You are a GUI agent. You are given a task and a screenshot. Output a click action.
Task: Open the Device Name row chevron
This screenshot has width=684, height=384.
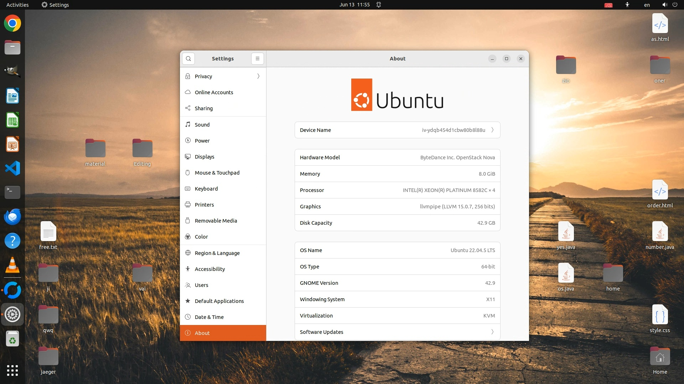click(x=492, y=130)
